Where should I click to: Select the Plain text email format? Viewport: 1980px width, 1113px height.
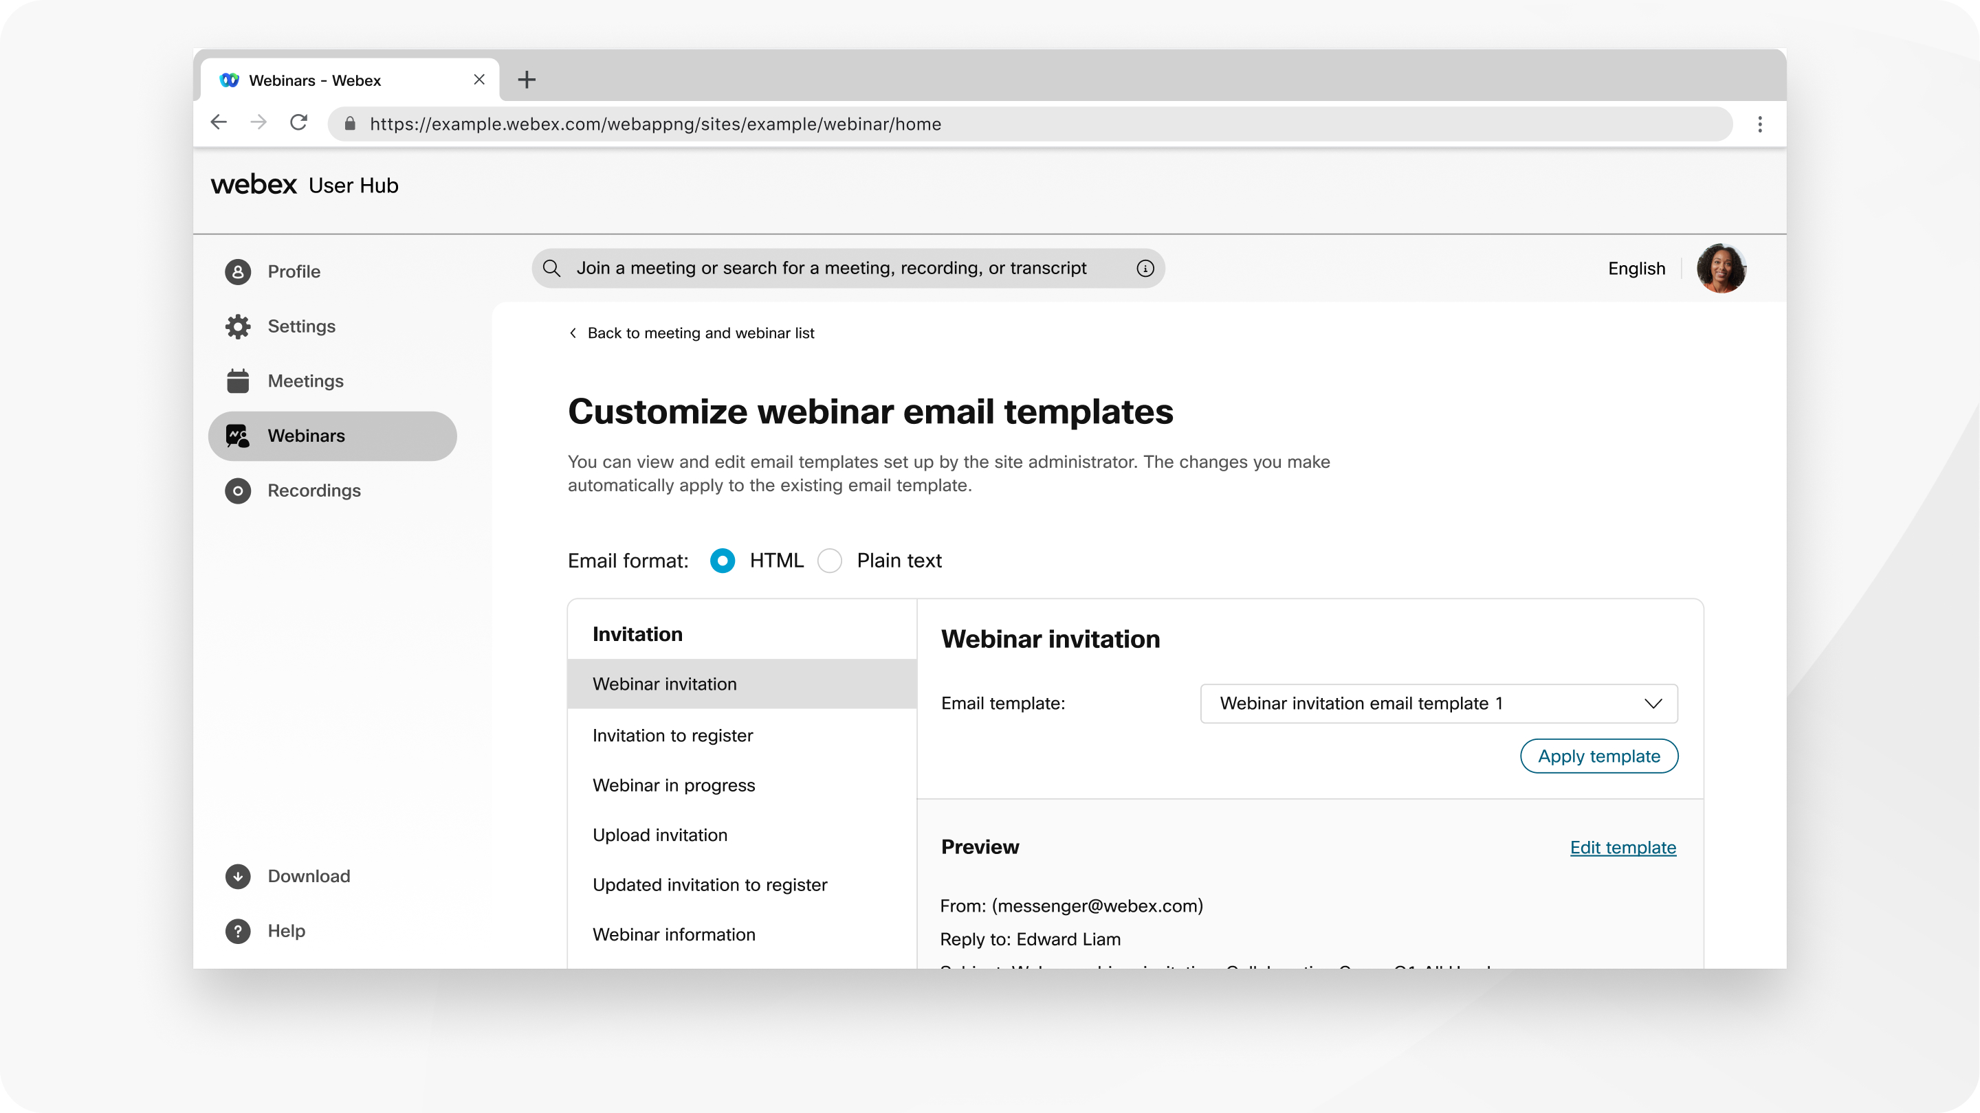[831, 560]
